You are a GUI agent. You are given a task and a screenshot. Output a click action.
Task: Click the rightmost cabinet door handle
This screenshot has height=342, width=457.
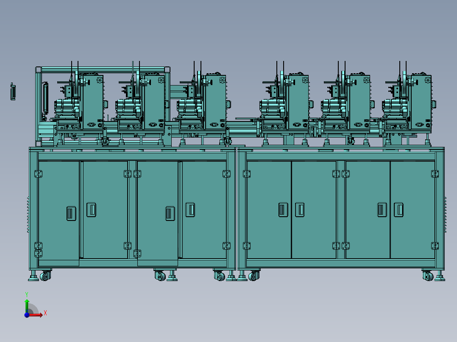[398, 210]
